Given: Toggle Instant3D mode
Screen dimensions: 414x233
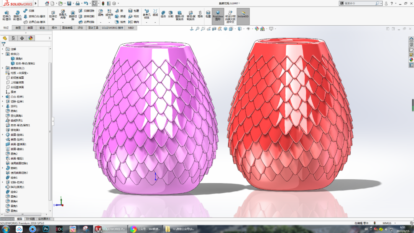Looking at the screenshot, I should [x=243, y=14].
